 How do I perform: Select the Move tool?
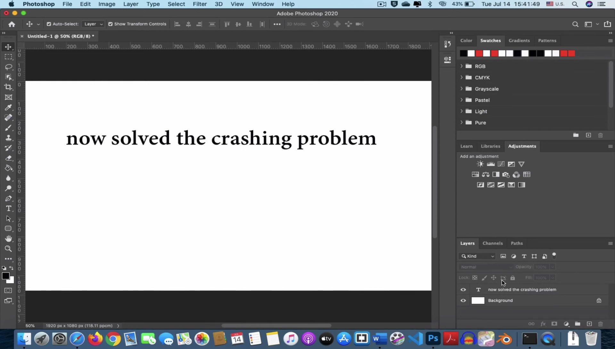pos(8,47)
